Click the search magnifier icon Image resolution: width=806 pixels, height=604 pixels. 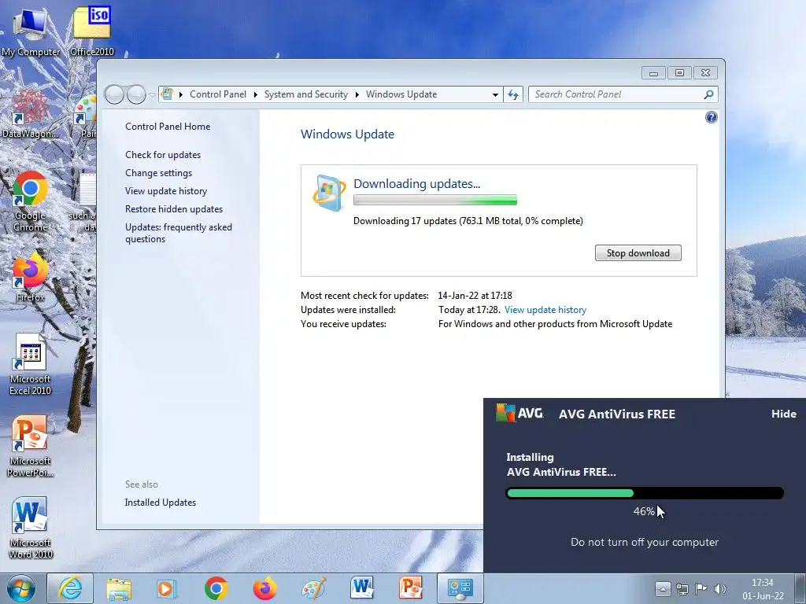pyautogui.click(x=708, y=94)
